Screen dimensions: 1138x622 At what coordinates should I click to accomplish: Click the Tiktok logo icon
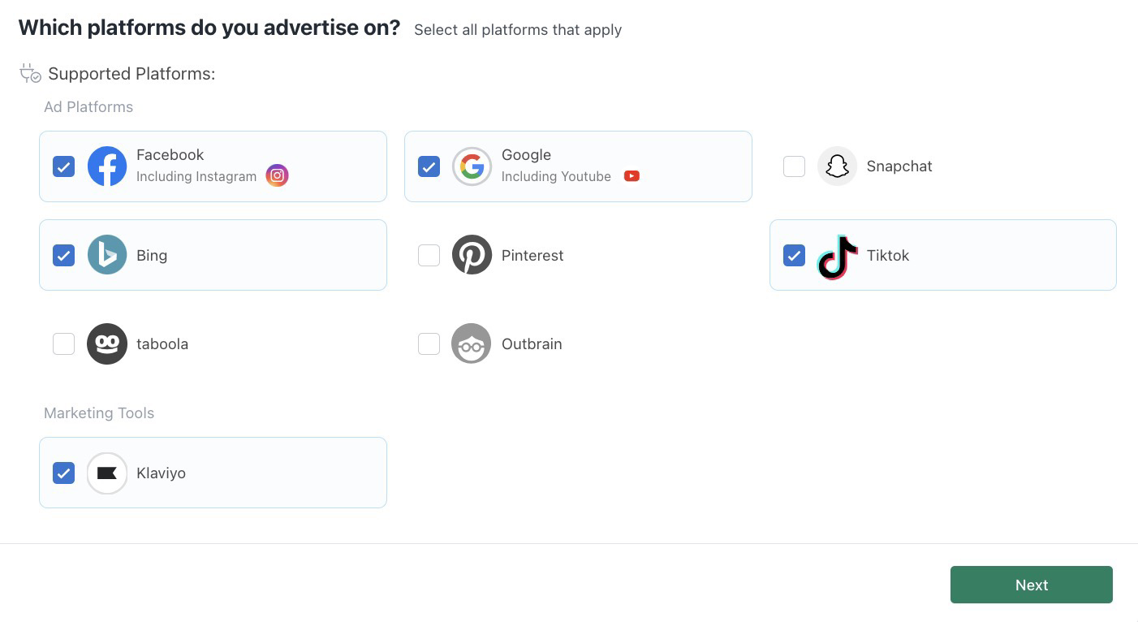point(837,257)
